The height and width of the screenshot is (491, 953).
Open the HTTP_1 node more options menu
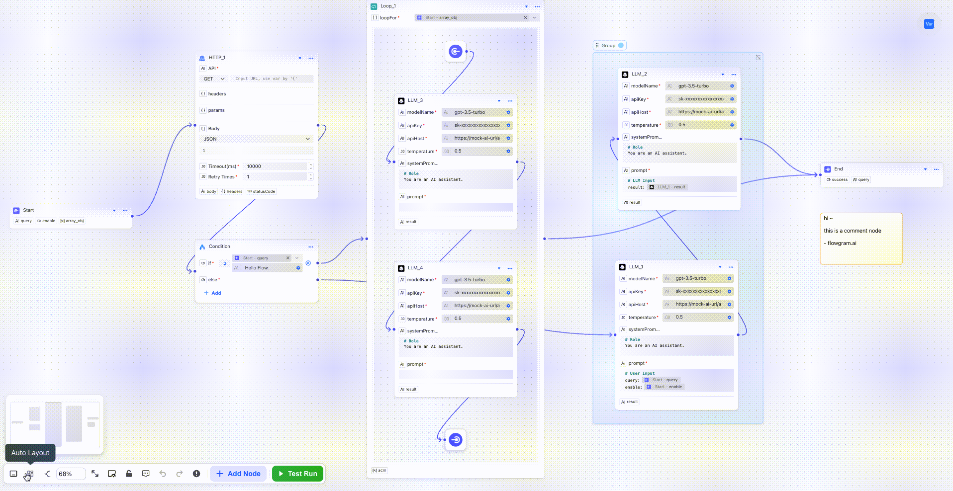coord(311,58)
